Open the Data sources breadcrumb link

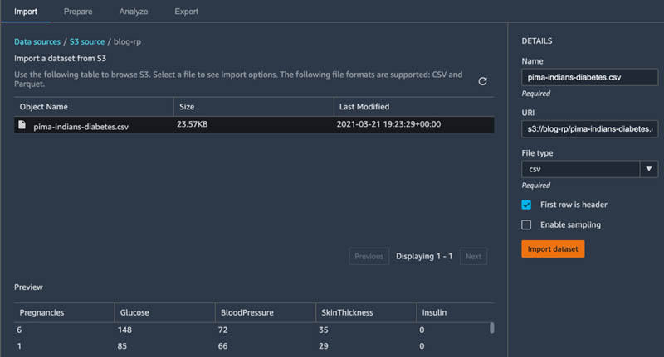click(37, 41)
